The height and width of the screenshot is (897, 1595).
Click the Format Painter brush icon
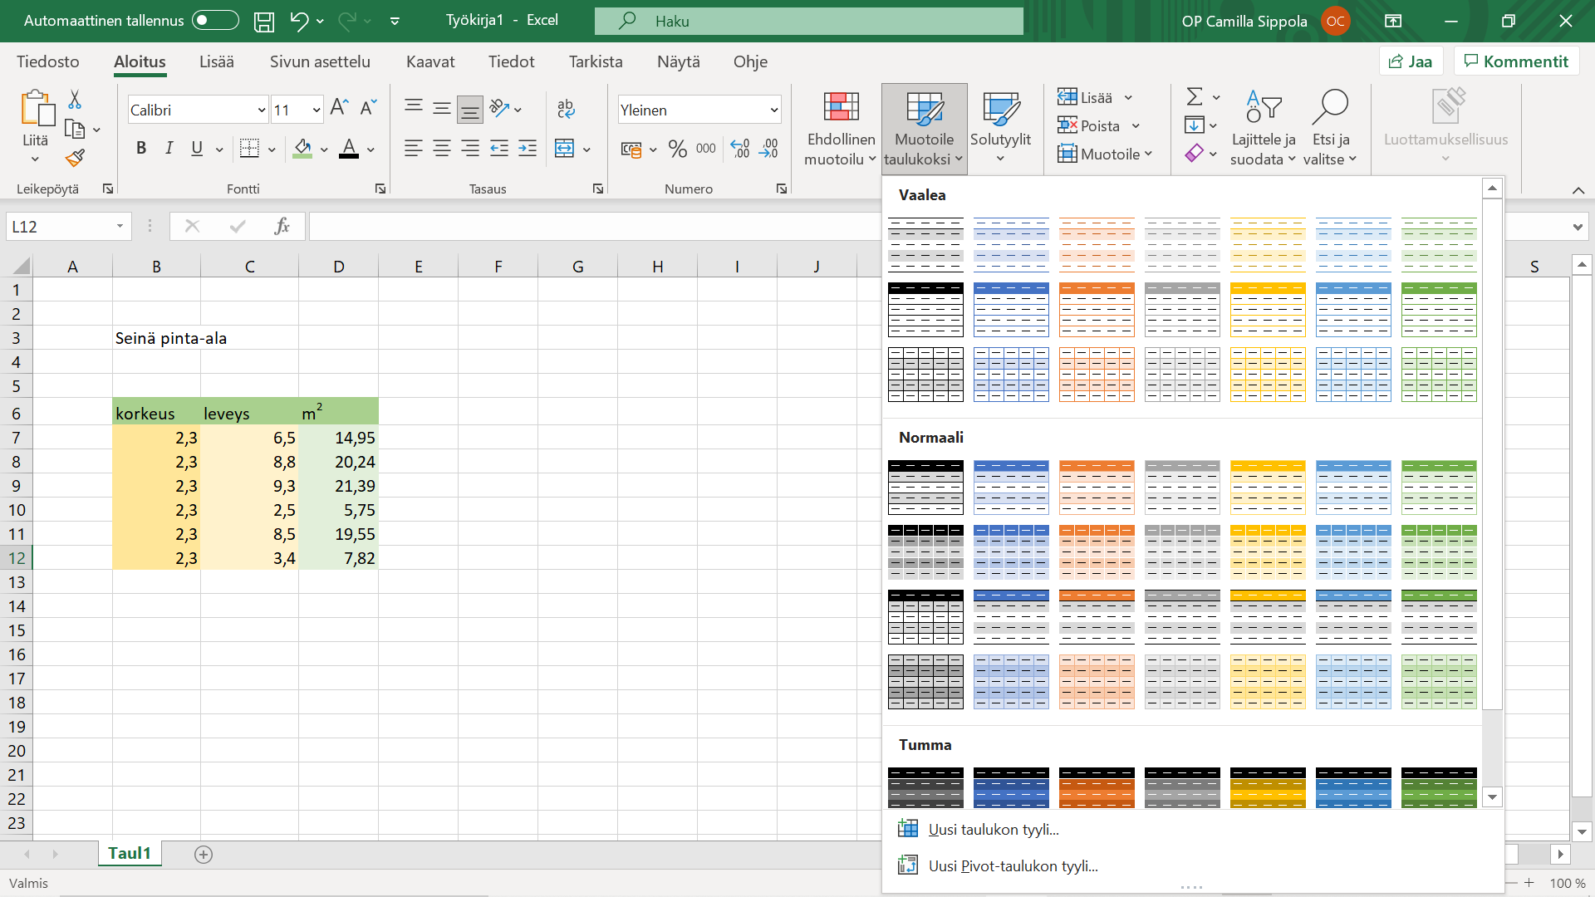pos(75,157)
